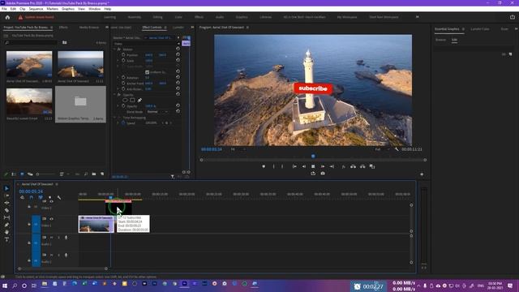Select the Type tool
The image size is (519, 292).
coord(6,239)
